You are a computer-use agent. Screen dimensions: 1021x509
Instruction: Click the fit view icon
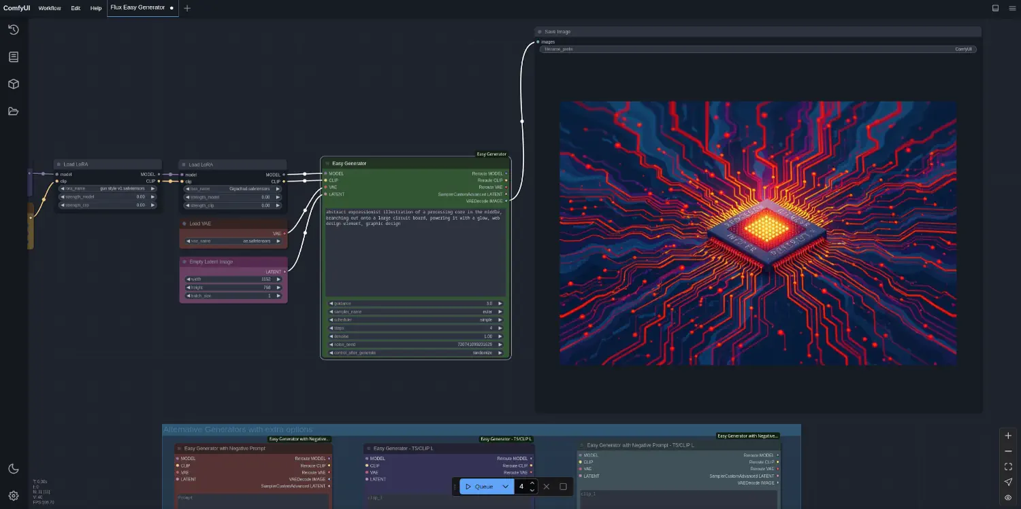tap(1008, 467)
